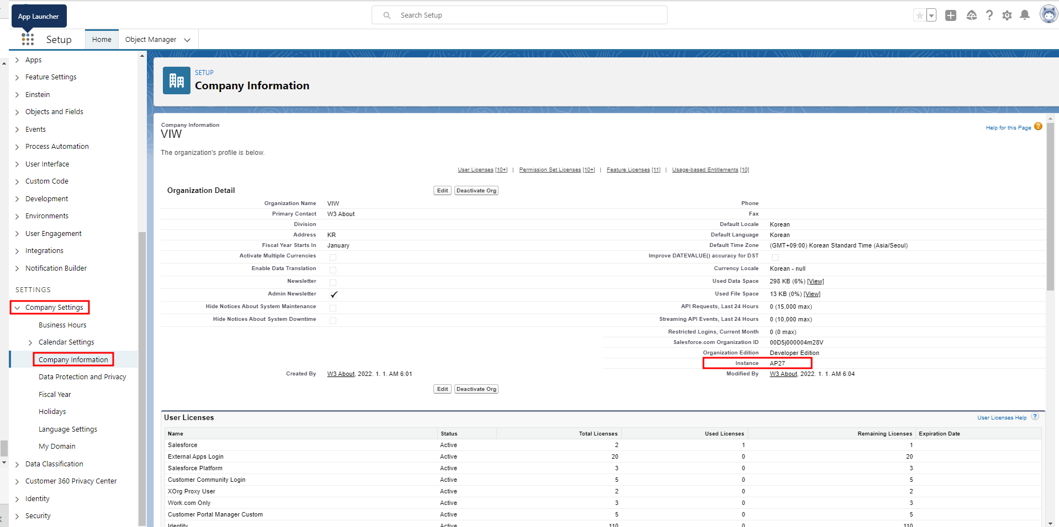Click the sidebar vertical scrollbar thumb

click(142, 378)
